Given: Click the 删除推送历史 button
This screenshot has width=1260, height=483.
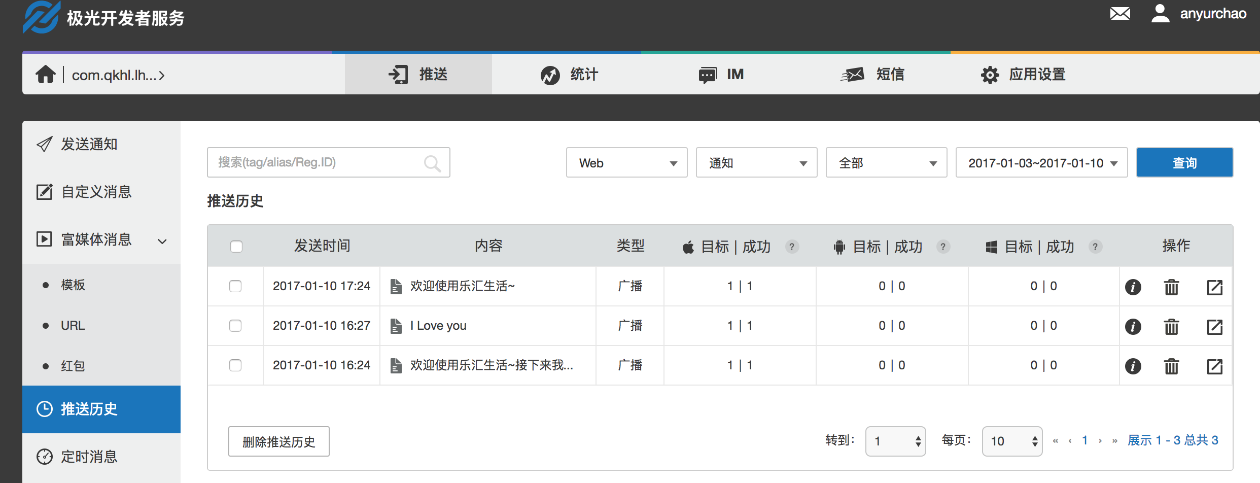Looking at the screenshot, I should [x=278, y=441].
